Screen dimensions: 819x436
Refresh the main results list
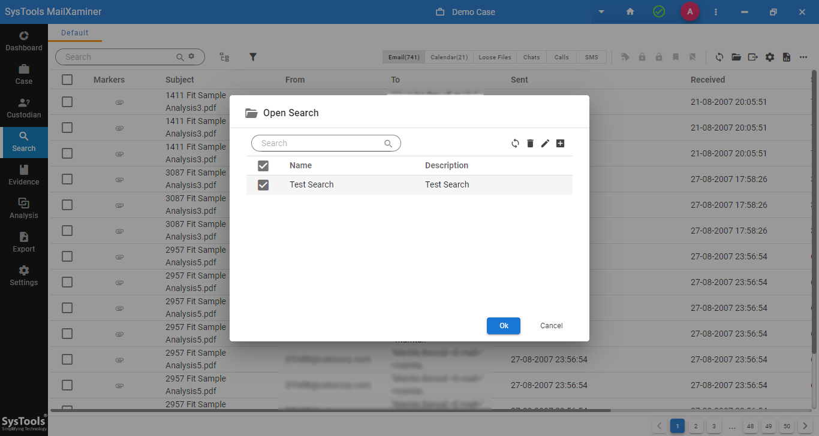(x=719, y=57)
